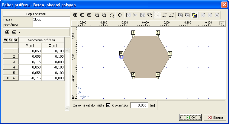
Task: Click polygon vertex 4 in the drawing
Action: [x=158, y=78]
